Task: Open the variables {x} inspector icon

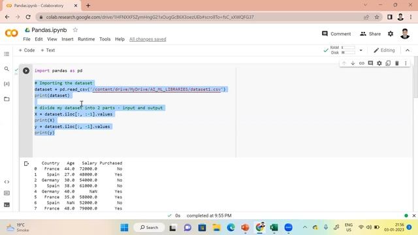Action: [x=7, y=84]
